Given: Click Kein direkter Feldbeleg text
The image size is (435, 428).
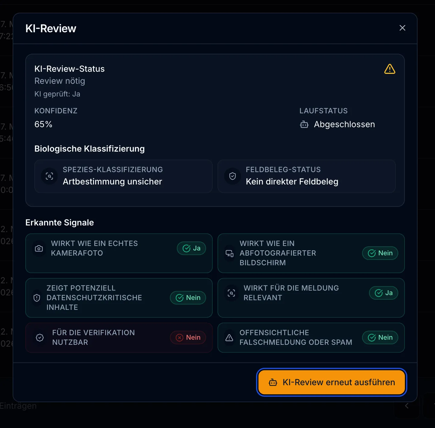Looking at the screenshot, I should (x=292, y=182).
